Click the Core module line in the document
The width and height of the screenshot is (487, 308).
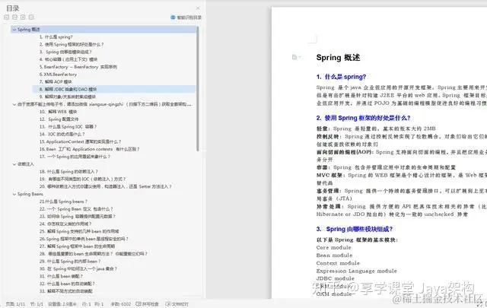[333, 248]
